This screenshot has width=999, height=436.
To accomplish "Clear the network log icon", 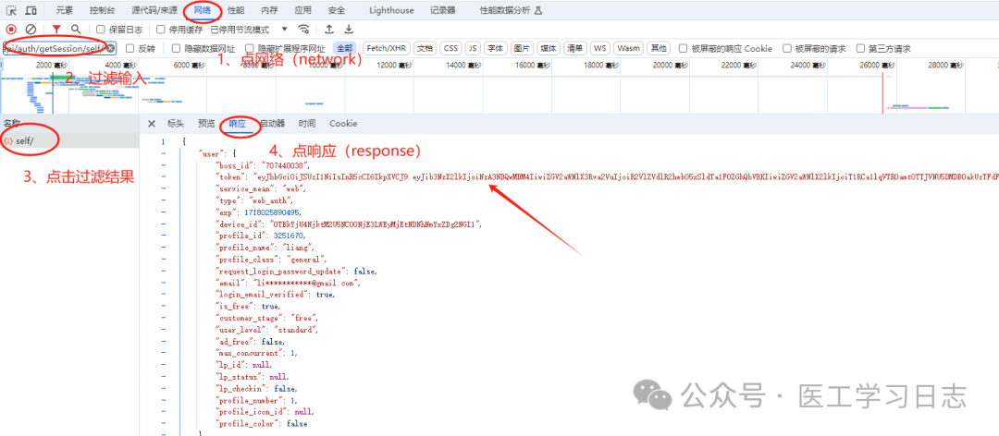I will point(30,30).
